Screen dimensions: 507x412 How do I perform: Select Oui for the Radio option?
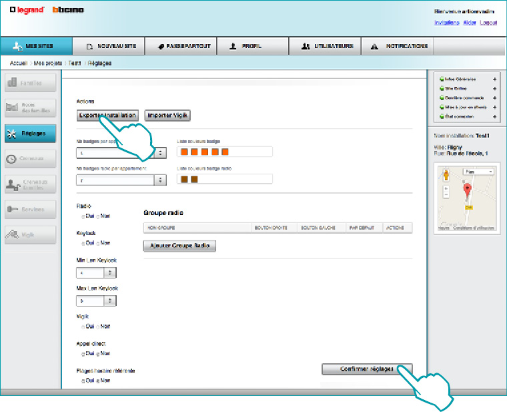pyautogui.click(x=83, y=216)
